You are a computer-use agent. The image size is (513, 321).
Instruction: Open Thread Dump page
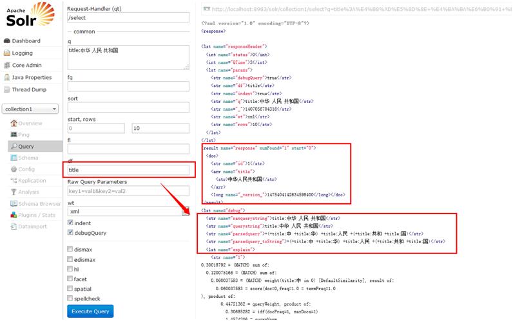pyautogui.click(x=29, y=89)
